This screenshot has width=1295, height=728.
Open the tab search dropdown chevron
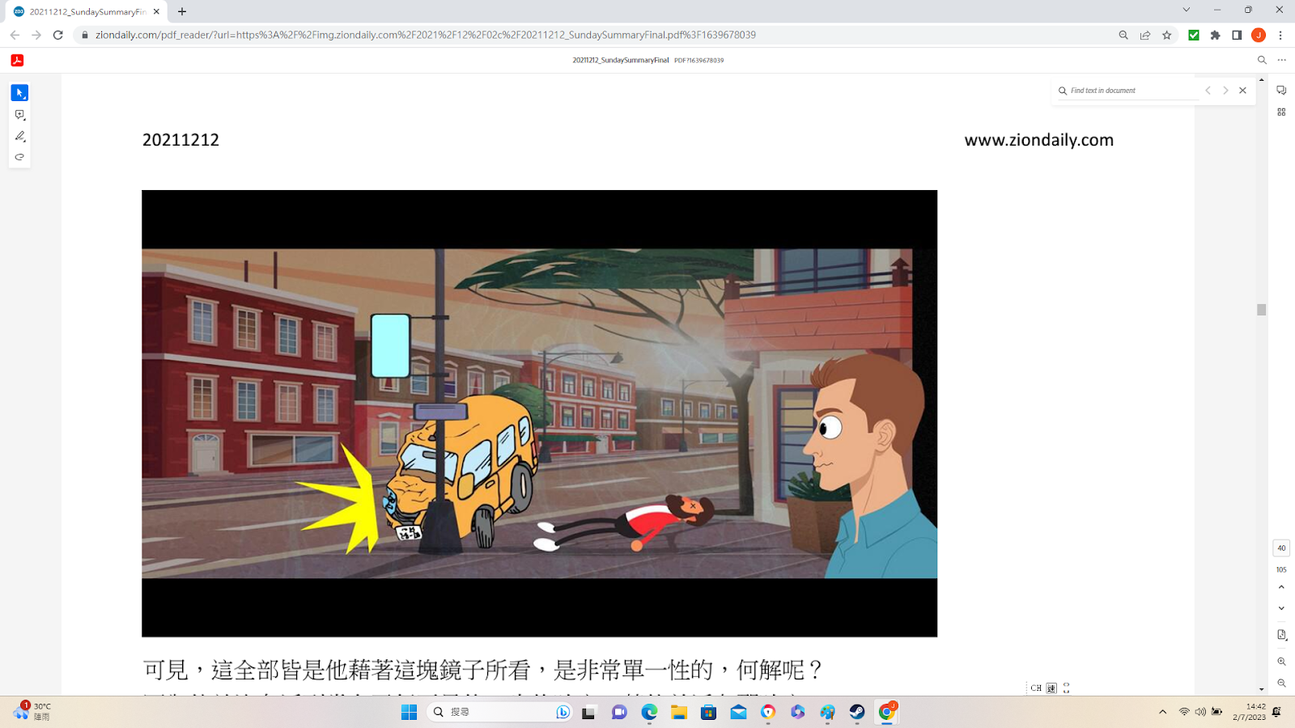(1187, 10)
